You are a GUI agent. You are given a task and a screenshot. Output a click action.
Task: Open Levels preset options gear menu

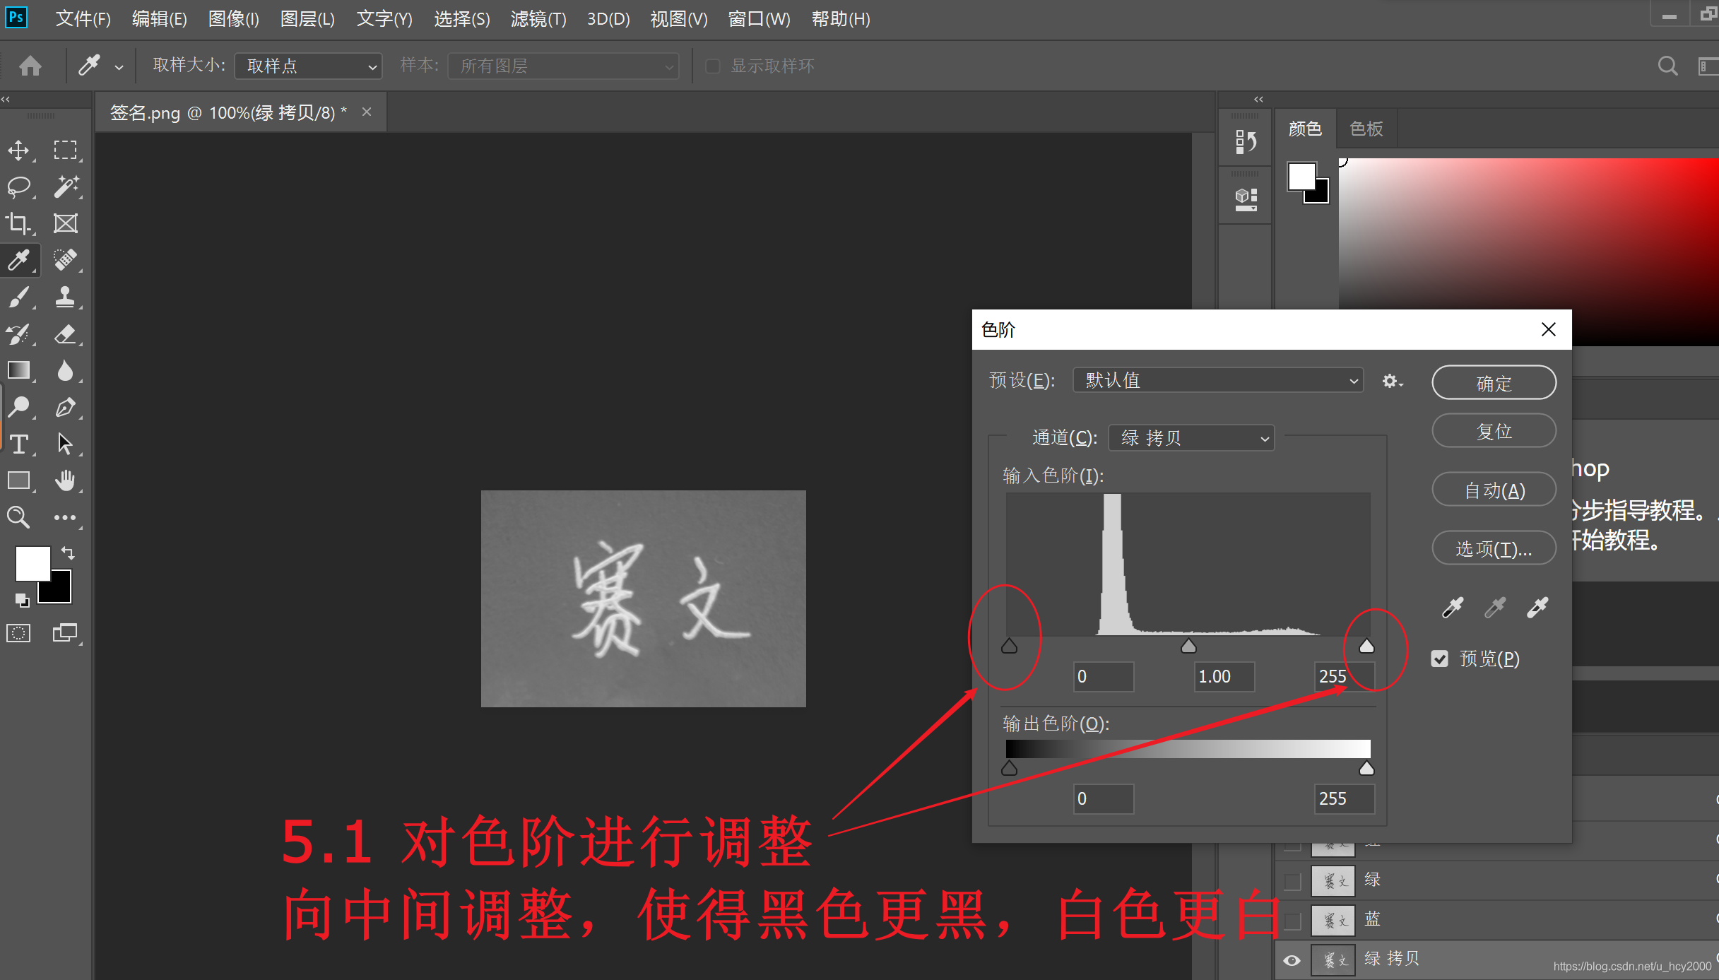pos(1392,382)
